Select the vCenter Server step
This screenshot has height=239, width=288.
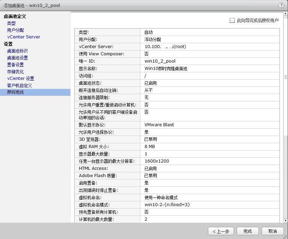point(24,37)
